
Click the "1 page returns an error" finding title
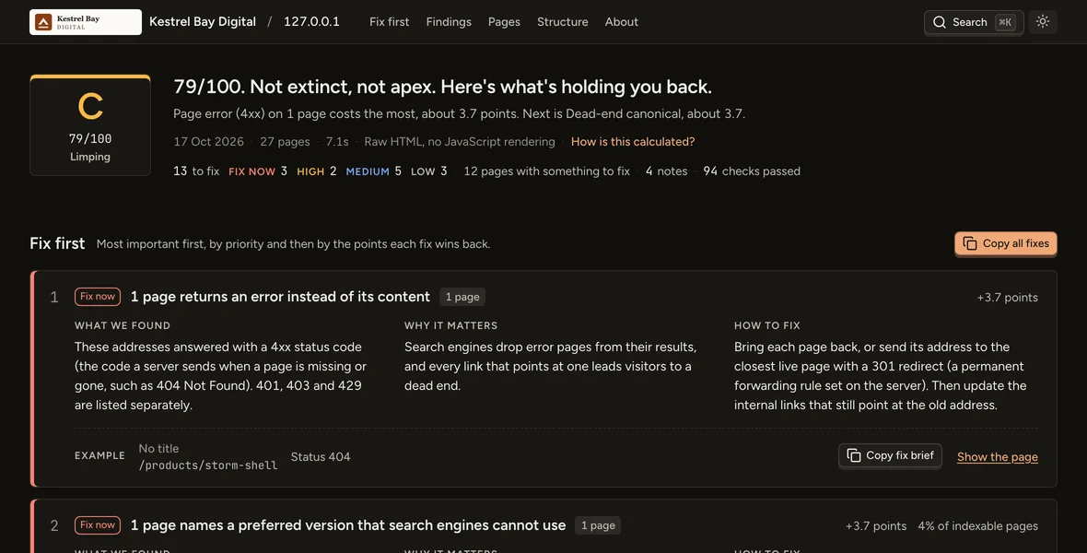(280, 296)
